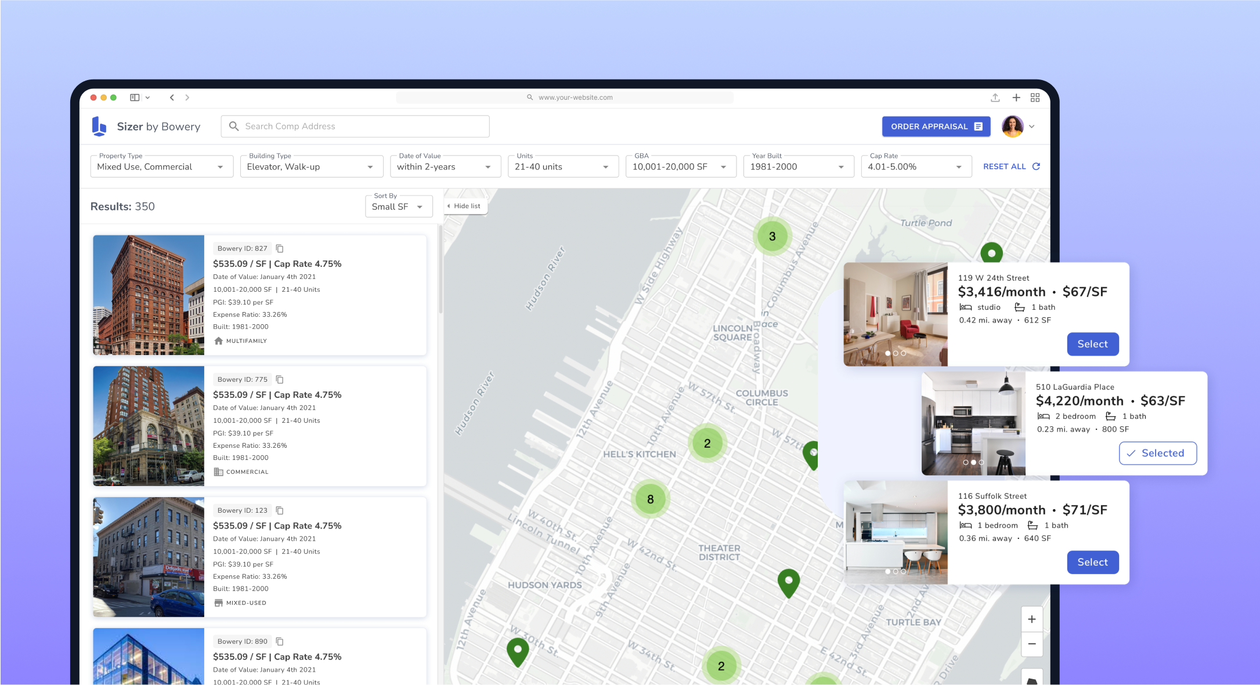1260x685 pixels.
Task: Go forward with browser forward arrow
Action: pos(187,97)
